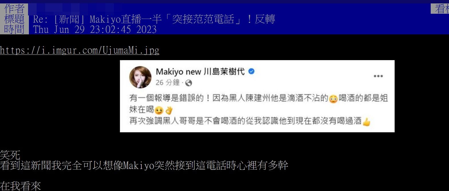Click the 時間 header label
This screenshot has width=449, height=191.
point(14,29)
